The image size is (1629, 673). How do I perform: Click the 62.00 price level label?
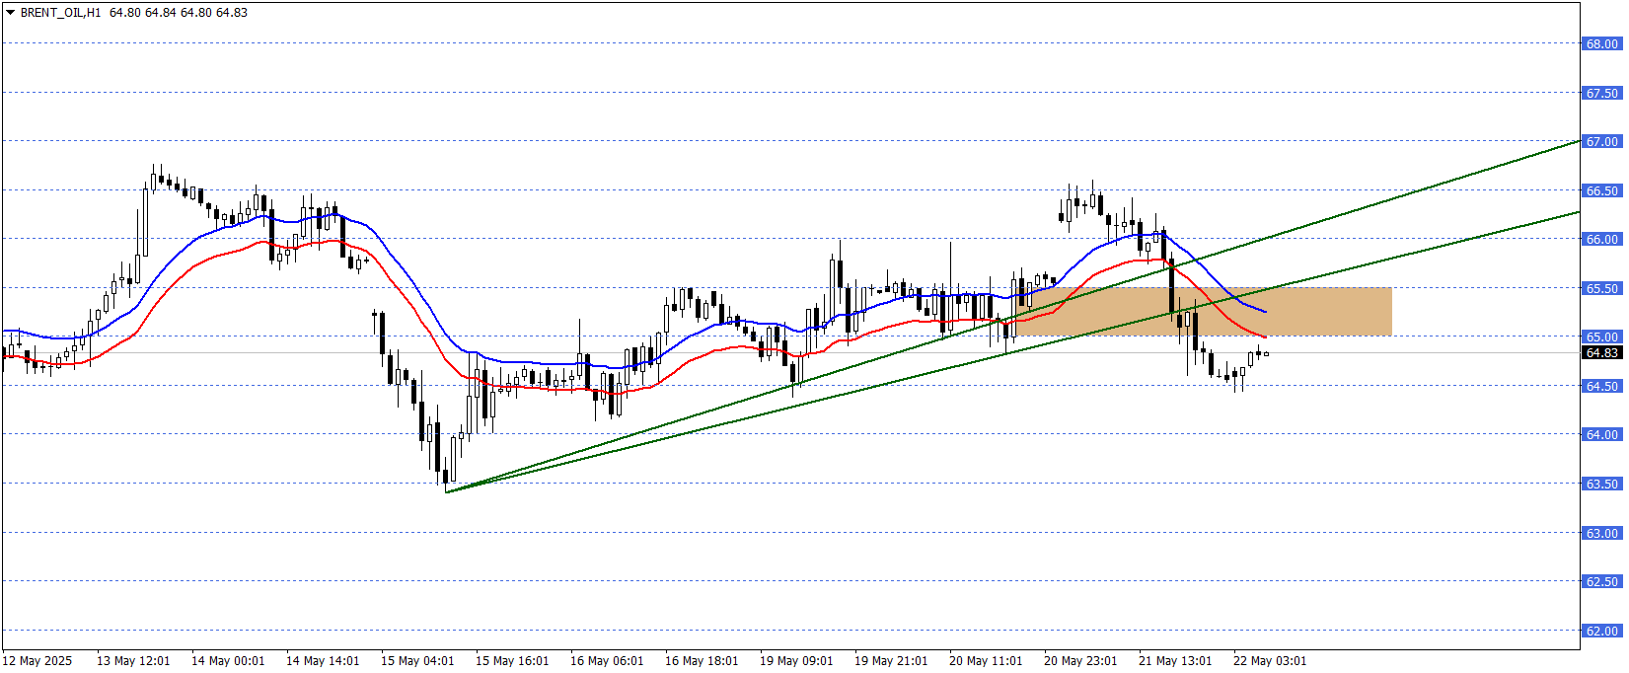tap(1601, 631)
